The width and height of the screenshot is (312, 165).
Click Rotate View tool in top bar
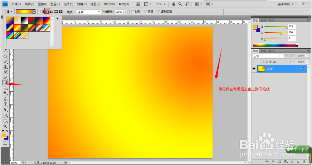click(187, 4)
